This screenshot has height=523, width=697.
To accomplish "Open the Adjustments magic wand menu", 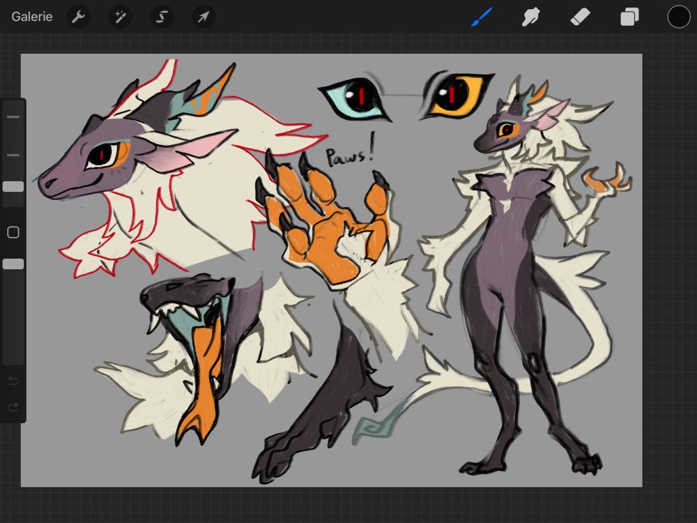I will [x=120, y=17].
